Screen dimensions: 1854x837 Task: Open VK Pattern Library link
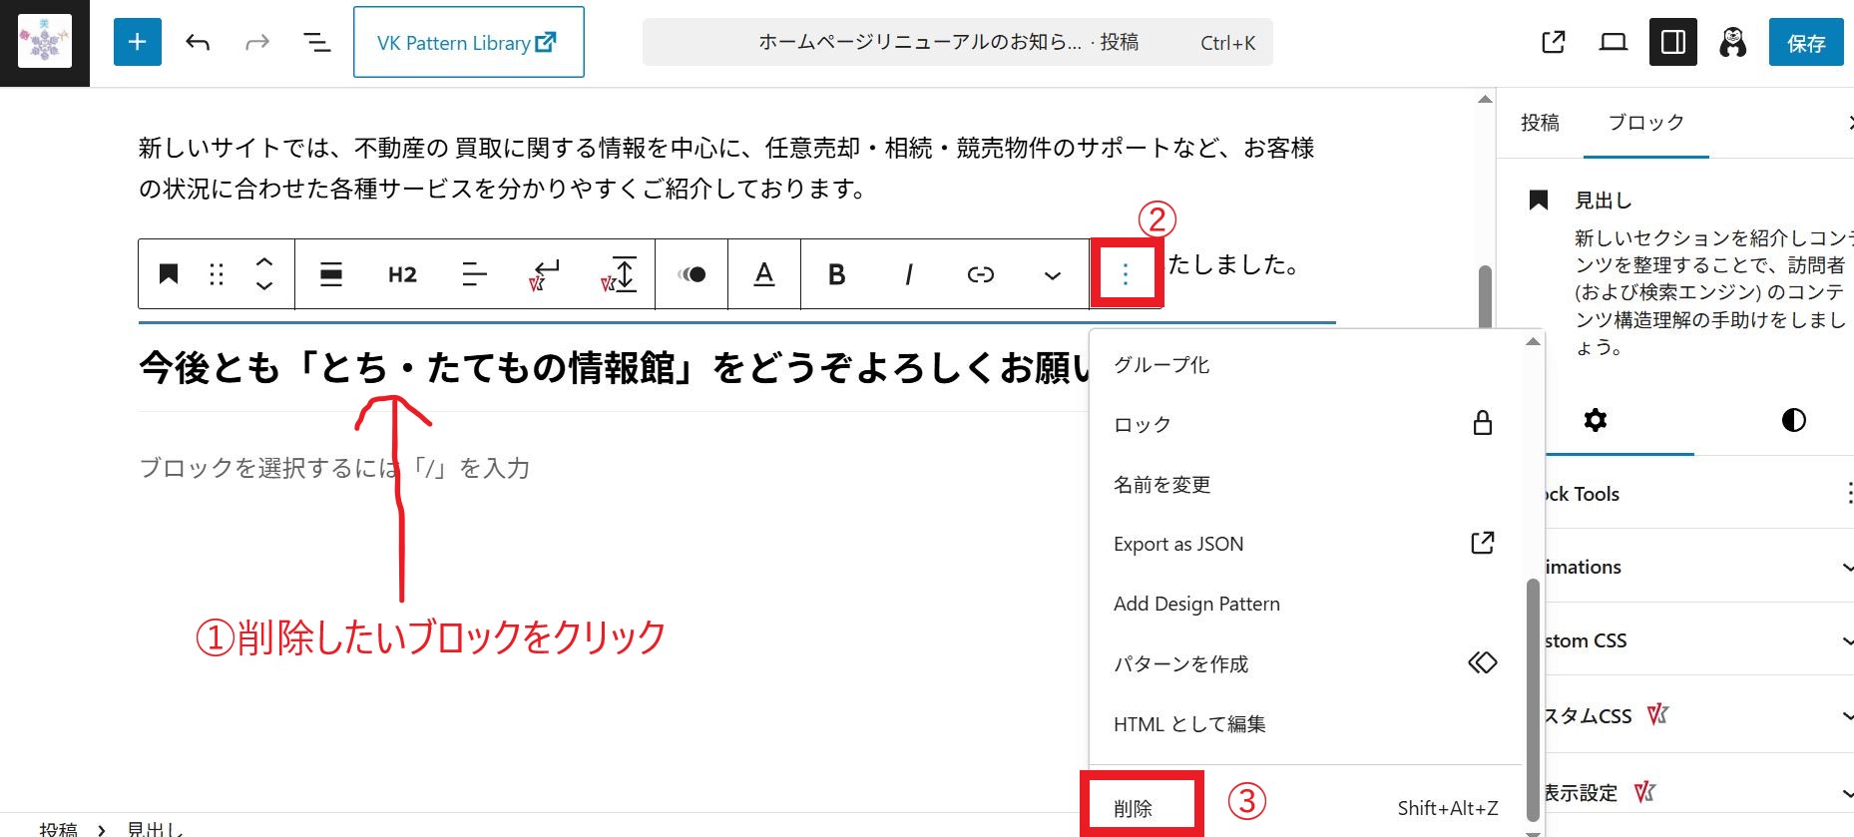click(x=468, y=42)
